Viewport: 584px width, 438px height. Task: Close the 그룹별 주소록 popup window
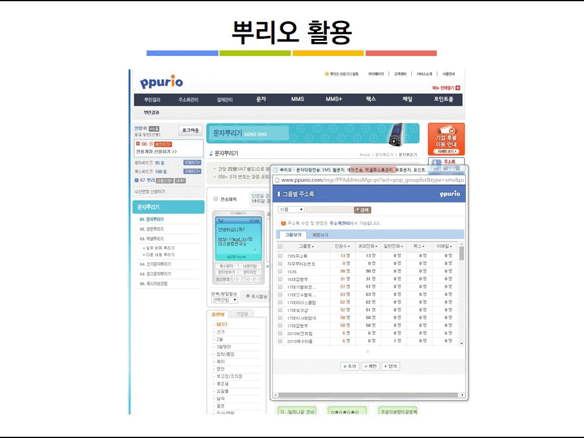point(457,169)
